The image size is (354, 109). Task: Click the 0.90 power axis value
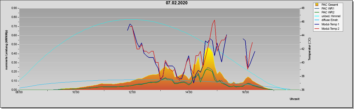point(14,8)
